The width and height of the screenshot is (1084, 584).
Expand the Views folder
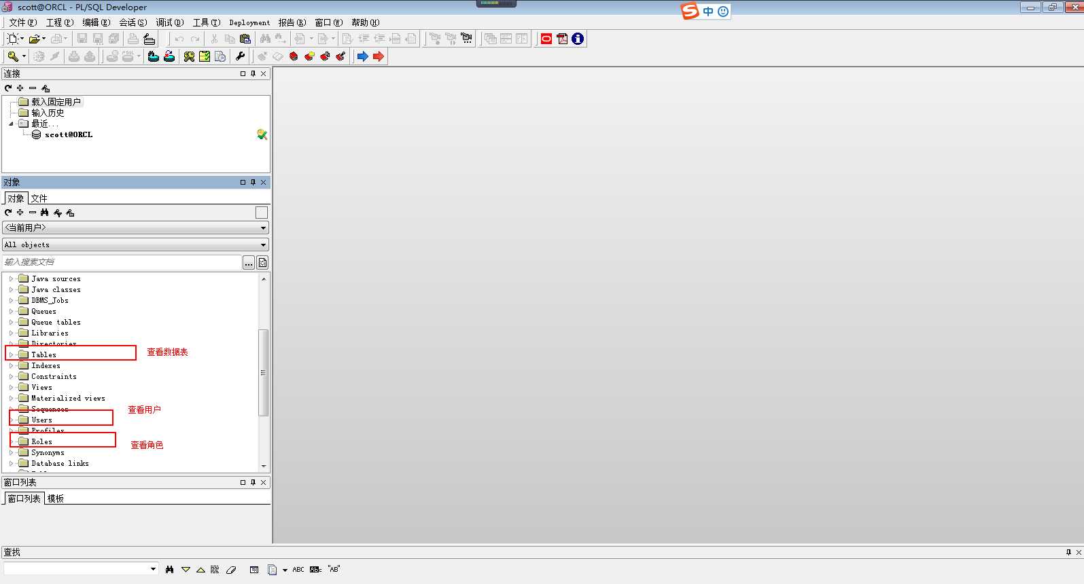(x=12, y=387)
